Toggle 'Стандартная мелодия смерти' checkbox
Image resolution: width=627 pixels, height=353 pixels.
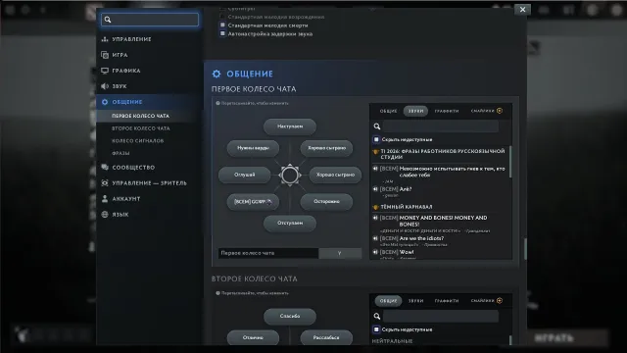pyautogui.click(x=222, y=25)
